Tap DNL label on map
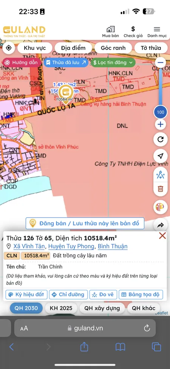This screenshot has width=170, height=369. pyautogui.click(x=122, y=126)
